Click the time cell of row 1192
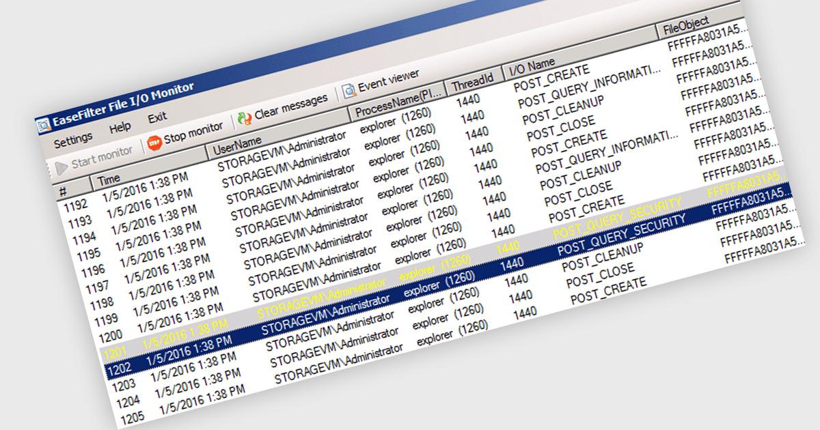This screenshot has height=430, width=820. click(x=145, y=188)
